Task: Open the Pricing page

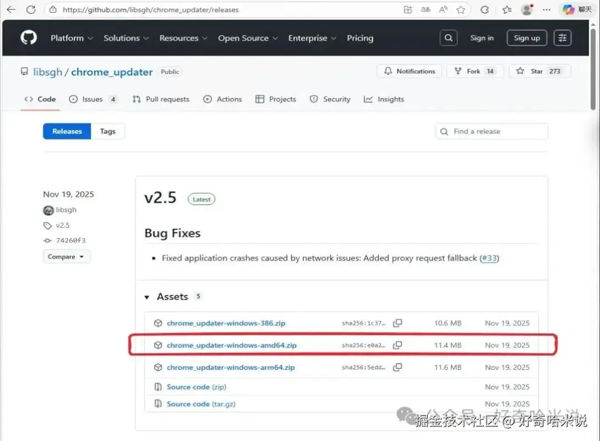Action: click(360, 38)
